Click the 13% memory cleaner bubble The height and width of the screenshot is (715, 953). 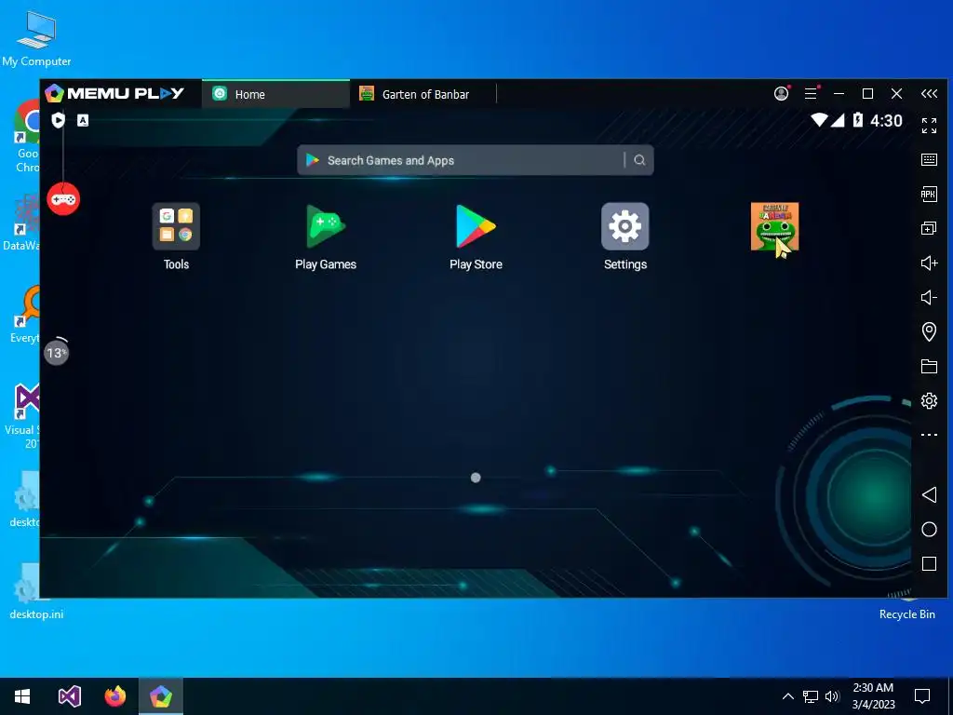click(x=57, y=352)
